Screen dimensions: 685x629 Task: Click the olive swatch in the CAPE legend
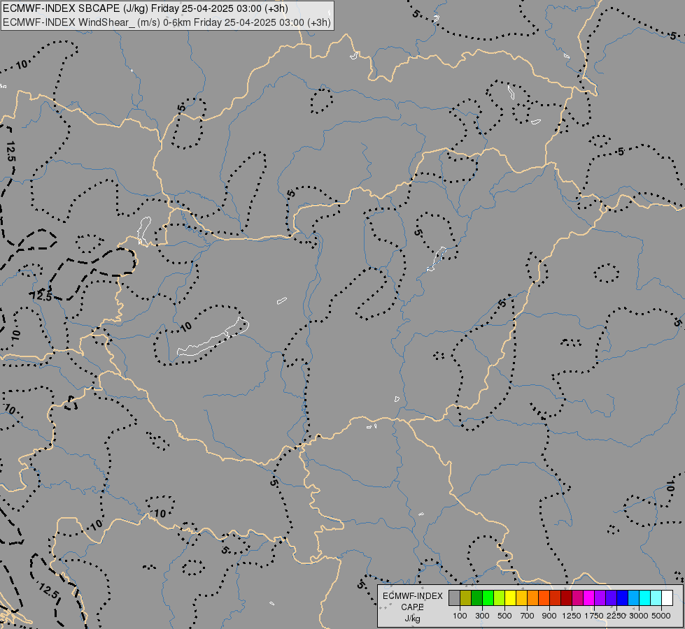tap(466, 598)
